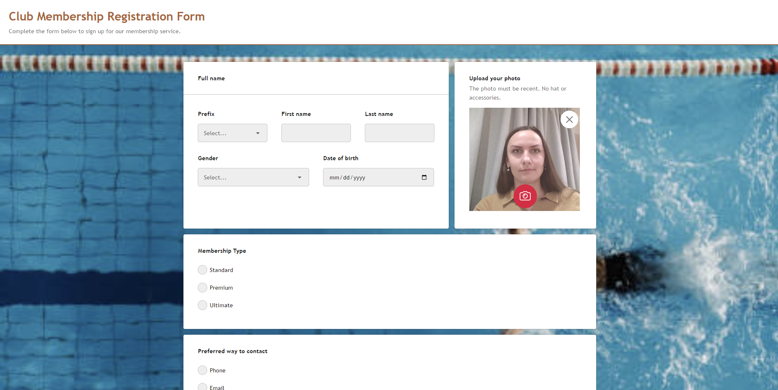Click the Membership Type section label
The image size is (778, 390).
(222, 250)
